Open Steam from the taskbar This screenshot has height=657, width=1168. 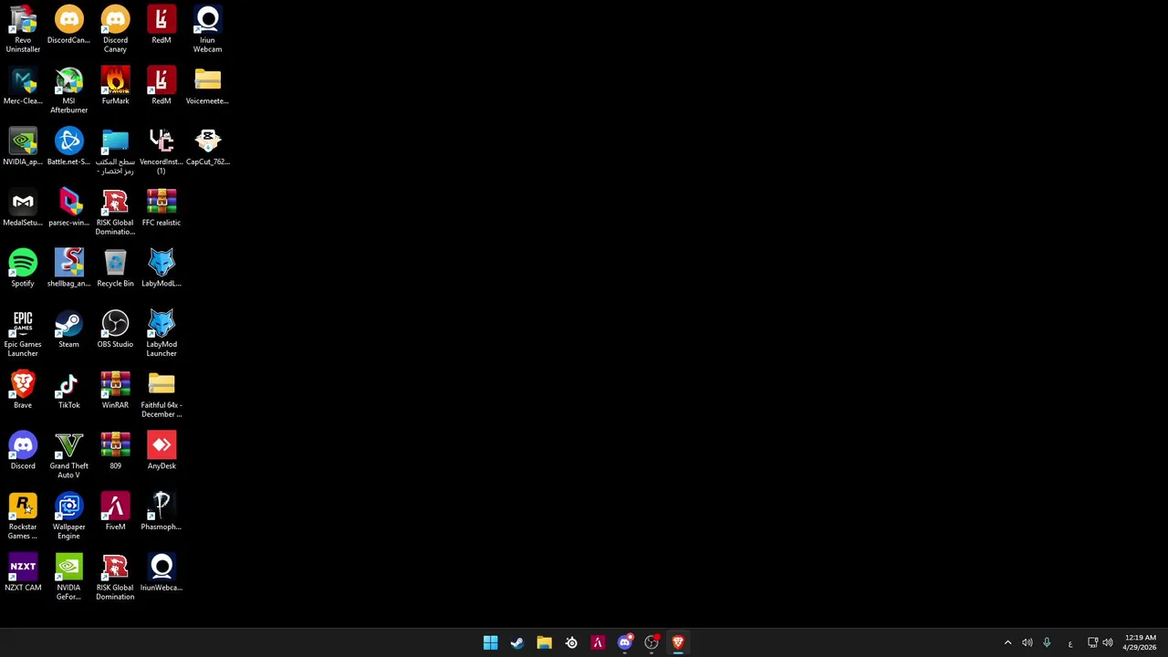pyautogui.click(x=517, y=642)
